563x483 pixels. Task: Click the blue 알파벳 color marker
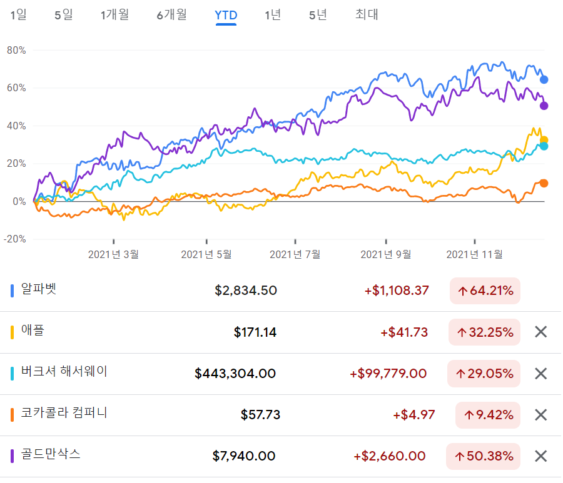pos(13,291)
